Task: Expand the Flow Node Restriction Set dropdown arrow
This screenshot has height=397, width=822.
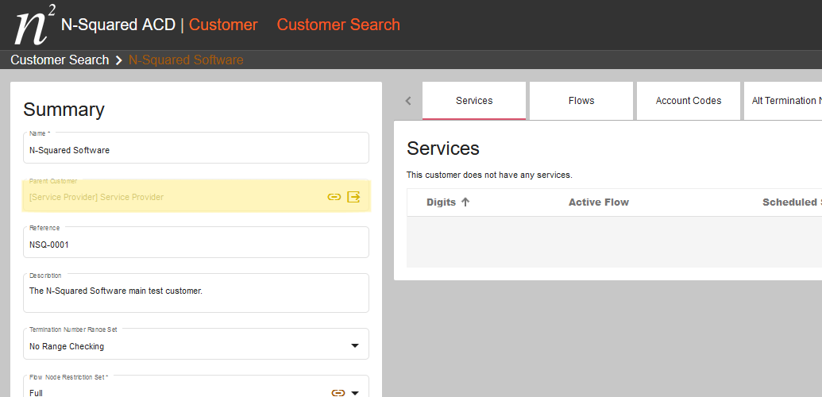Action: tap(355, 392)
